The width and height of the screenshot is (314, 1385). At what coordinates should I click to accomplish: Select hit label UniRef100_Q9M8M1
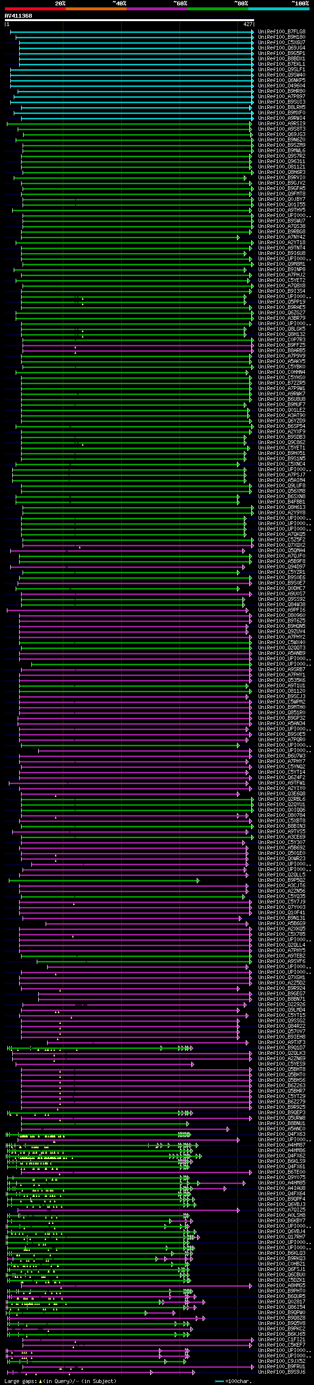282,264
